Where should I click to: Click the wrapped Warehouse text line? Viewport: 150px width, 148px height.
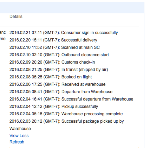pos(20,129)
